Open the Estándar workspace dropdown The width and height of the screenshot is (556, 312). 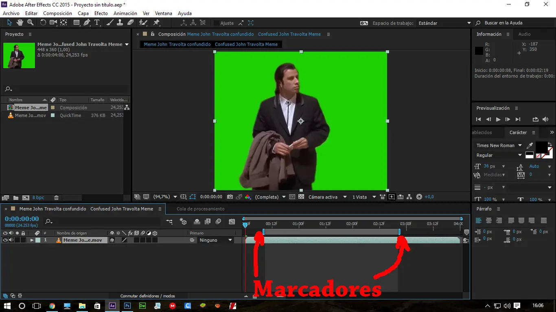click(445, 23)
